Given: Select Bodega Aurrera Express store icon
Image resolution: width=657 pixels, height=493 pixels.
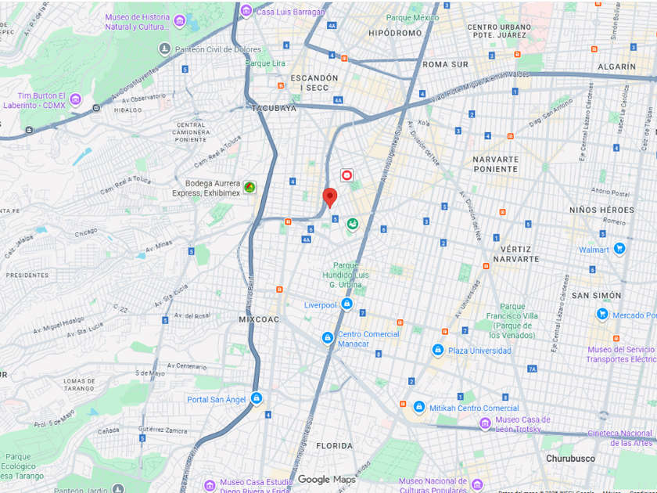Looking at the screenshot, I should [x=250, y=187].
